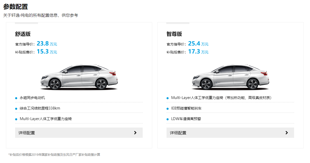This screenshot has height=163, width=310.
Task: Click 舒适版 Multi-Layer人体工学低重力座椅 feature
Action: [x=46, y=119]
